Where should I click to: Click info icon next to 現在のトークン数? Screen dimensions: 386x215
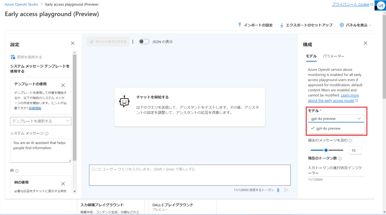[340, 159]
